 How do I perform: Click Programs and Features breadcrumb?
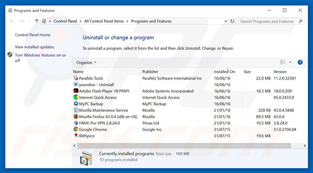(x=151, y=21)
